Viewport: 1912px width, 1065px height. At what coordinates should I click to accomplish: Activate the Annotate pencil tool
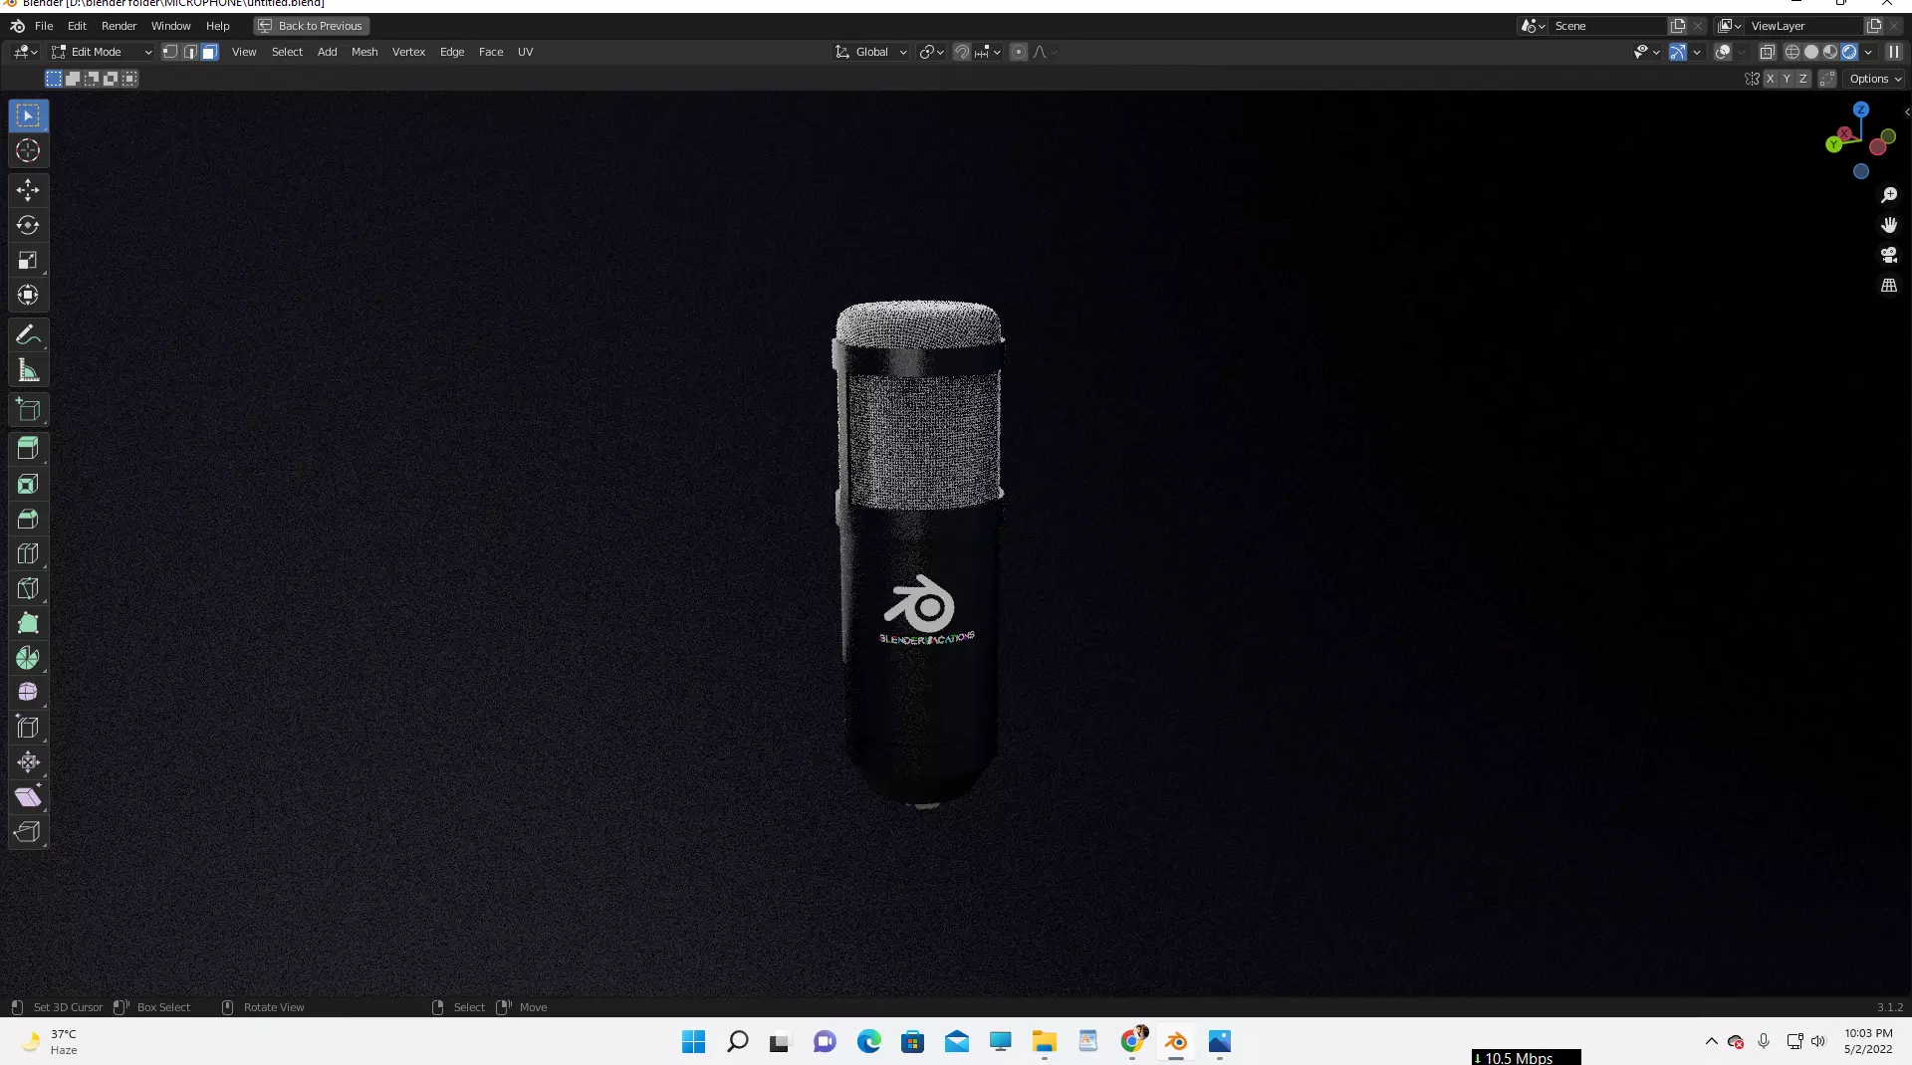tap(28, 334)
